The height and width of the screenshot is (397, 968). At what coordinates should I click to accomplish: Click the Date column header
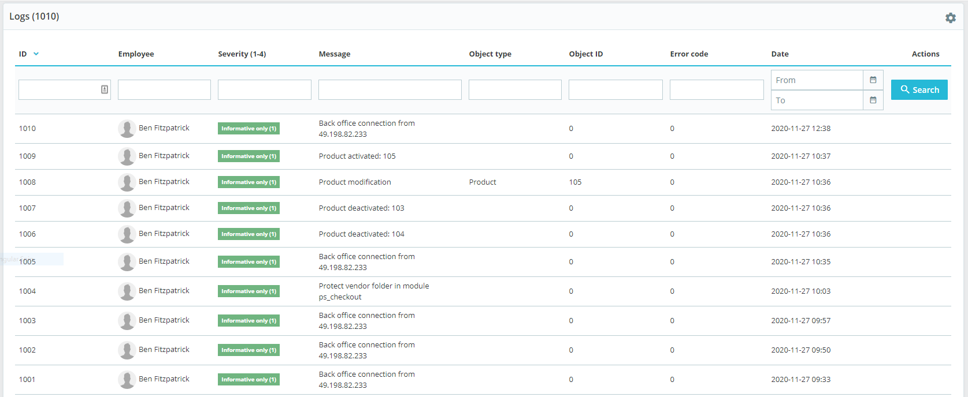pyautogui.click(x=780, y=54)
